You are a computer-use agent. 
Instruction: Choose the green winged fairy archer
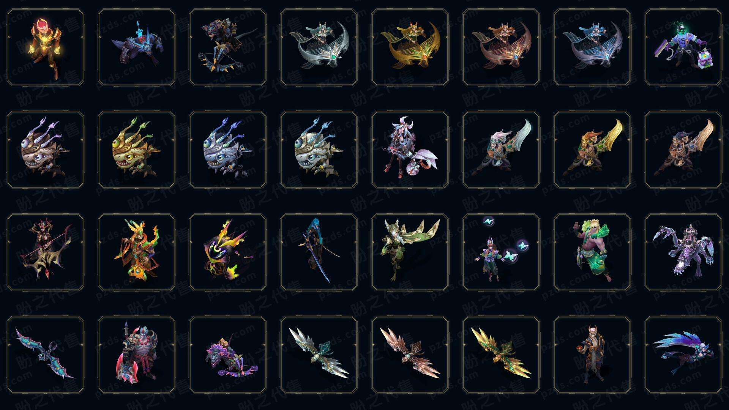(410, 252)
